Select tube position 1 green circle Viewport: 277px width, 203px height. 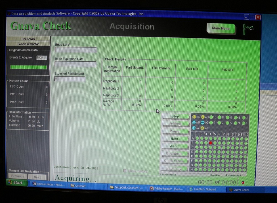tap(244, 123)
